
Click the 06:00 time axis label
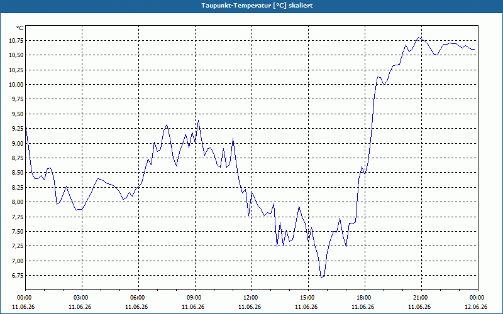click(138, 298)
